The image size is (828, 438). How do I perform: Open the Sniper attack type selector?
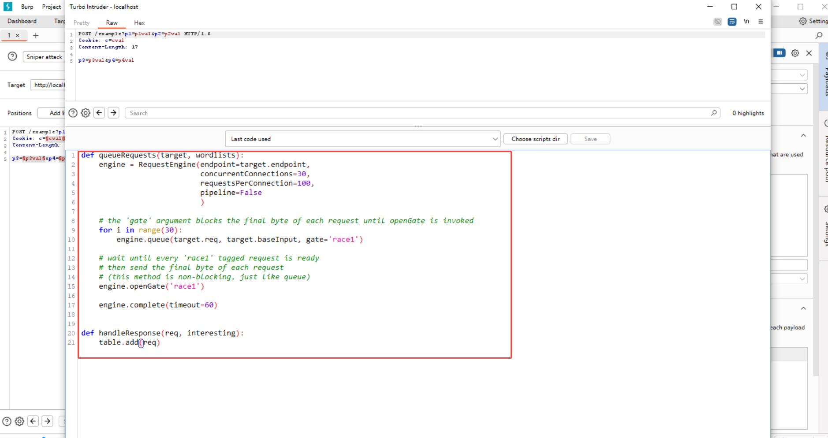pyautogui.click(x=44, y=57)
